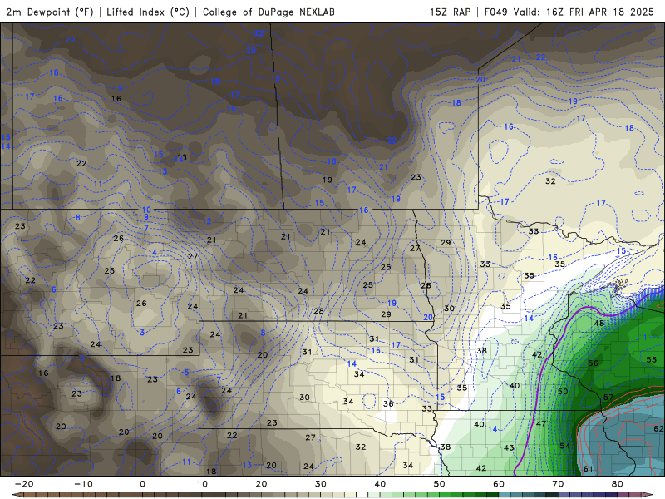Click the '-20' label on the color scale

24,484
